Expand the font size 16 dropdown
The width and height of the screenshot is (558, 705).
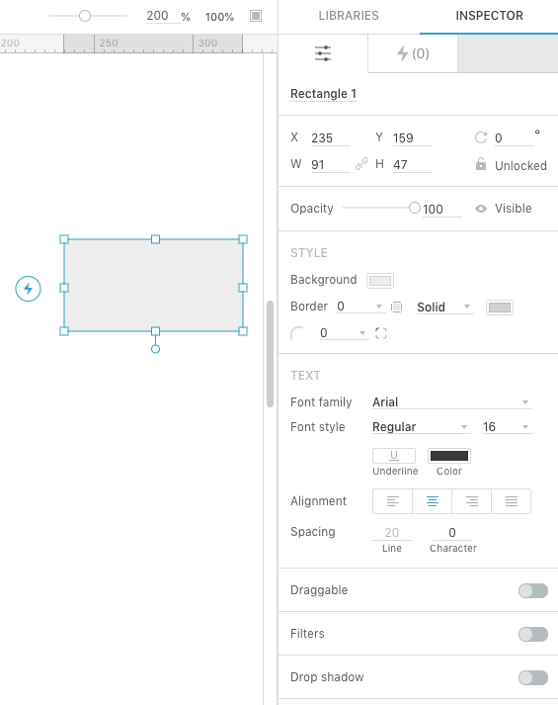pos(507,427)
